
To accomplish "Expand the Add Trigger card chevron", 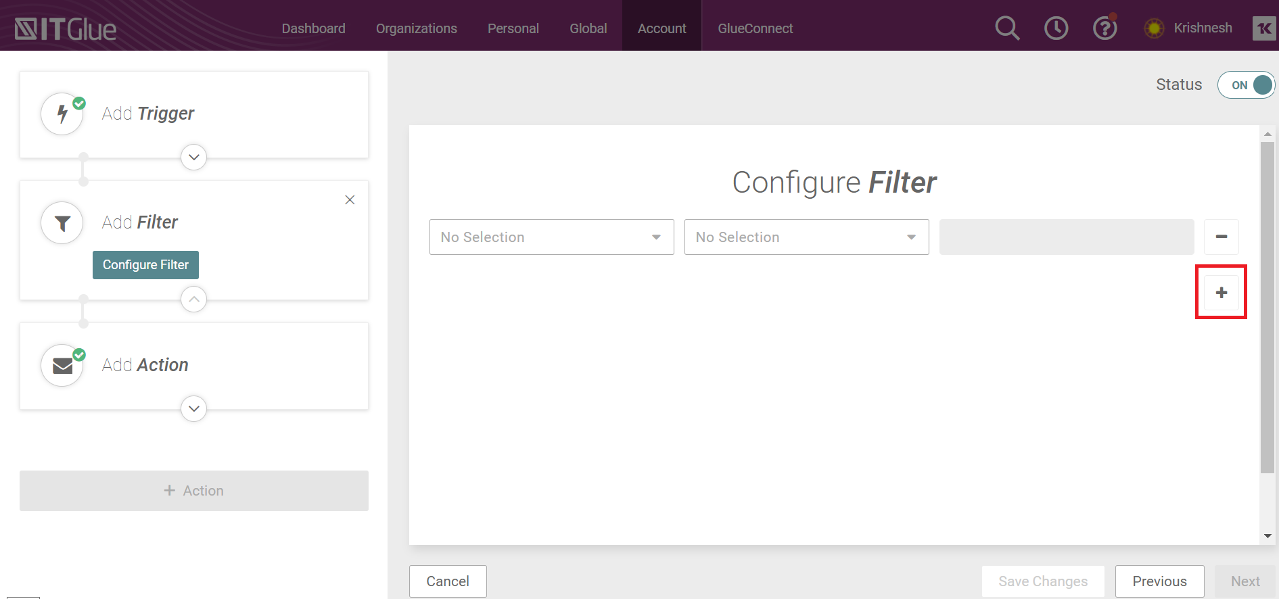I will click(x=194, y=158).
